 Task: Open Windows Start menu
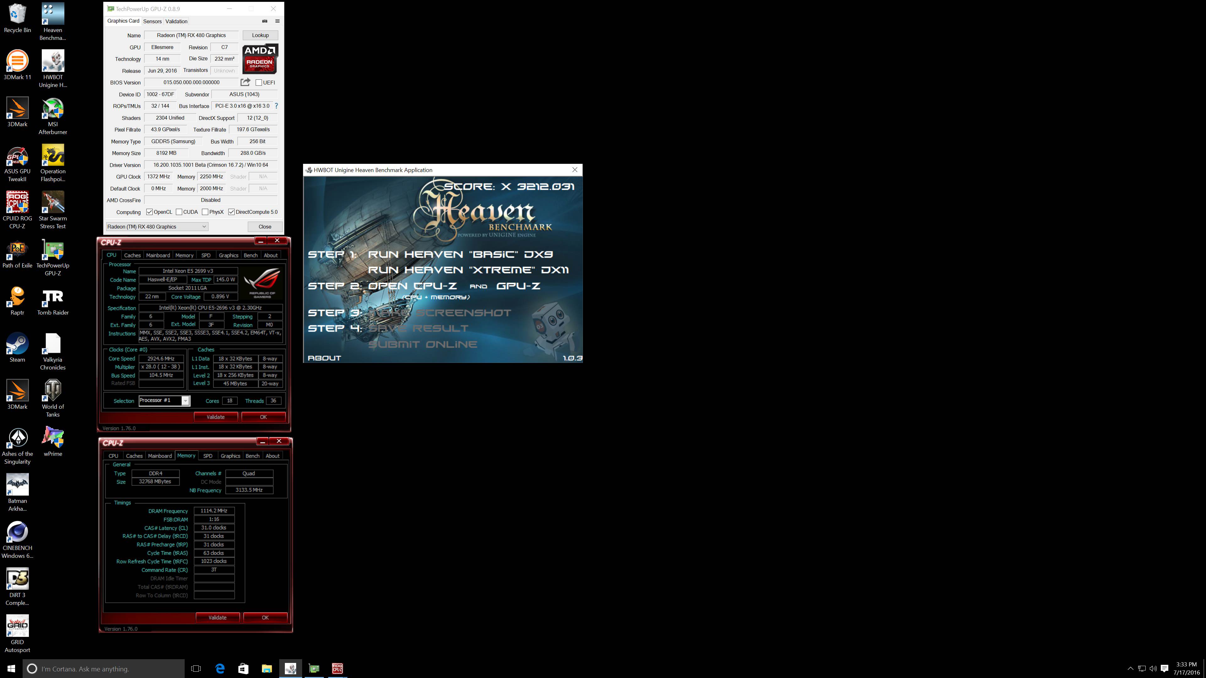pyautogui.click(x=11, y=669)
